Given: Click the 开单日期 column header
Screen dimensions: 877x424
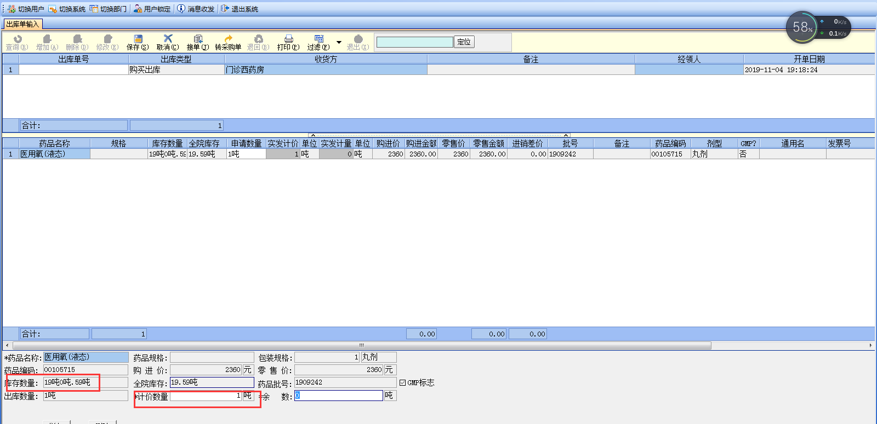Looking at the screenshot, I should coord(809,59).
